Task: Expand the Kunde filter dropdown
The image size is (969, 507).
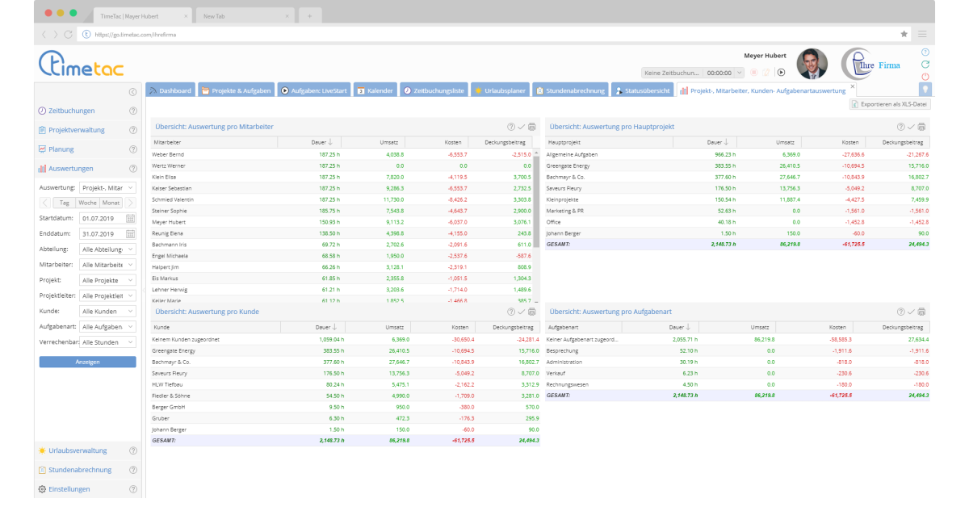Action: [107, 311]
